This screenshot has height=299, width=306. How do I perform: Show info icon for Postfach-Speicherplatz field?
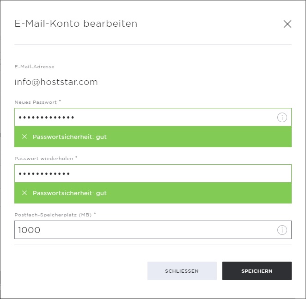click(x=282, y=230)
